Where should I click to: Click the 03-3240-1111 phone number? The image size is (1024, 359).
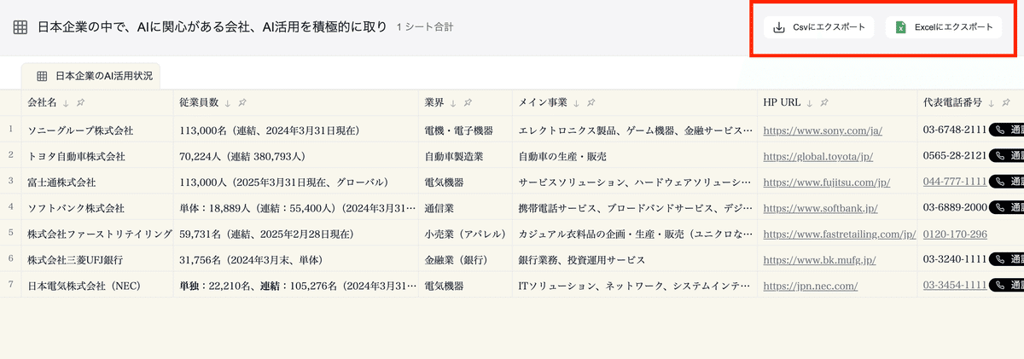[955, 260]
